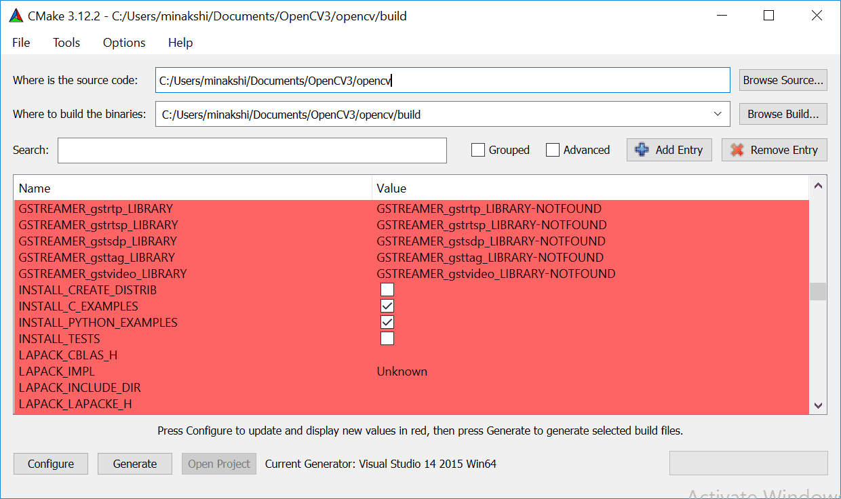Image resolution: width=841 pixels, height=499 pixels.
Task: Open the File menu
Action: tap(21, 42)
